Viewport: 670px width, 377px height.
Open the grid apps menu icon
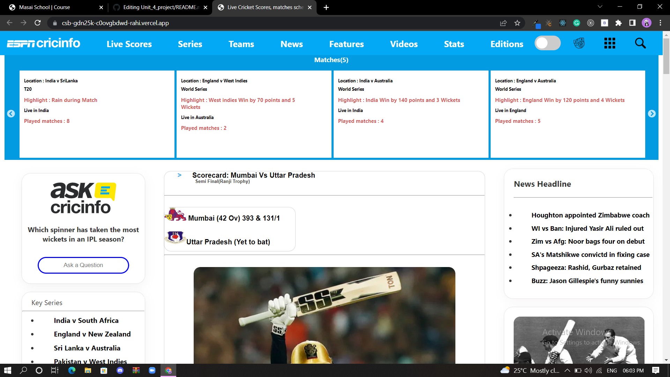(x=609, y=43)
